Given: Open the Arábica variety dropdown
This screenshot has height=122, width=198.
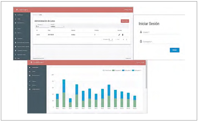Looking at the screenshot, I should pyautogui.click(x=57, y=26).
